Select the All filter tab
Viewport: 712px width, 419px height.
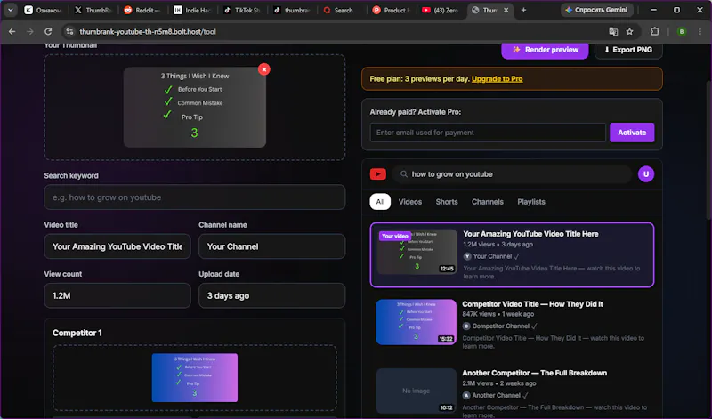click(380, 202)
